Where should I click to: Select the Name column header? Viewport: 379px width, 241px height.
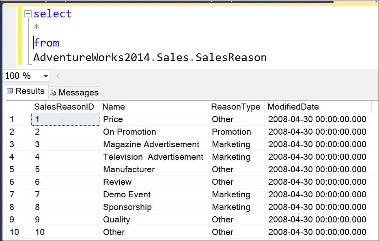click(153, 107)
